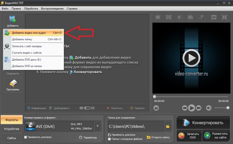Switch to Сайты tab

point(12,138)
